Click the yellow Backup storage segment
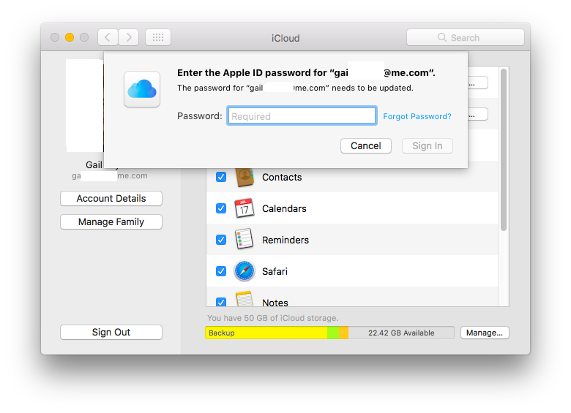This screenshot has height=413, width=571. point(266,333)
